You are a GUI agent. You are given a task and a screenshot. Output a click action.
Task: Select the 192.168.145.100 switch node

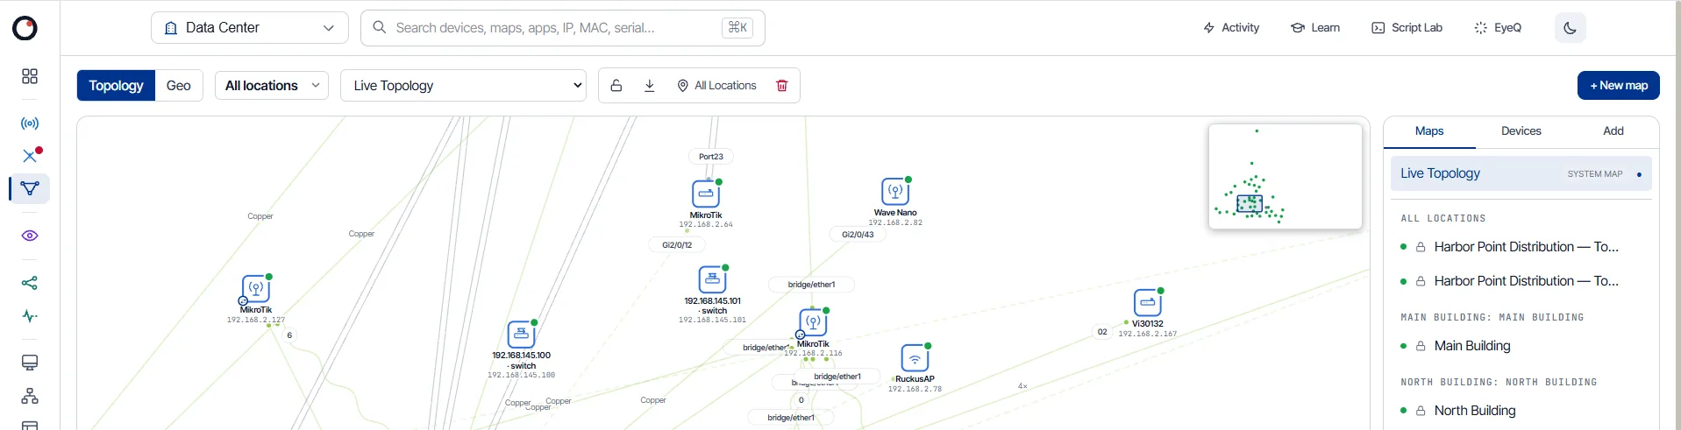522,335
